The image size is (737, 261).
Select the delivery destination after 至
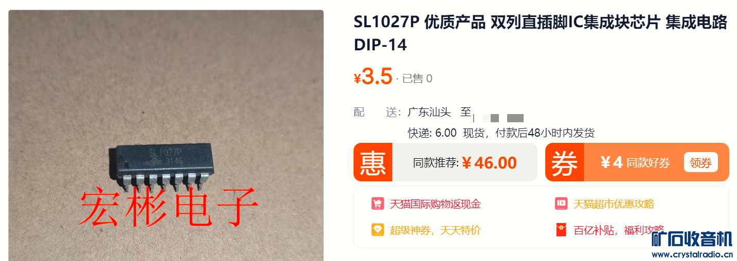pyautogui.click(x=498, y=117)
